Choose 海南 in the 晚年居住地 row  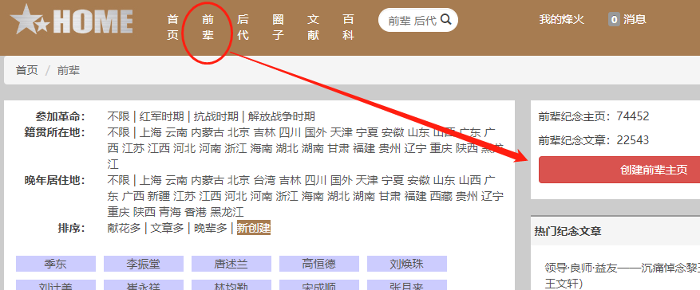(x=313, y=196)
